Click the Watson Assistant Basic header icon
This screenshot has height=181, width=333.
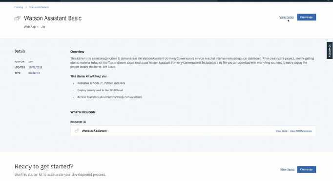18,18
